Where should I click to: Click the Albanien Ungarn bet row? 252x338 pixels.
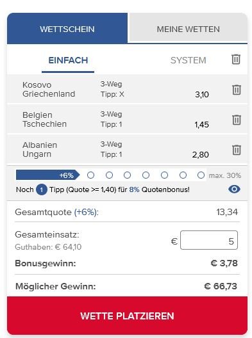point(127,150)
